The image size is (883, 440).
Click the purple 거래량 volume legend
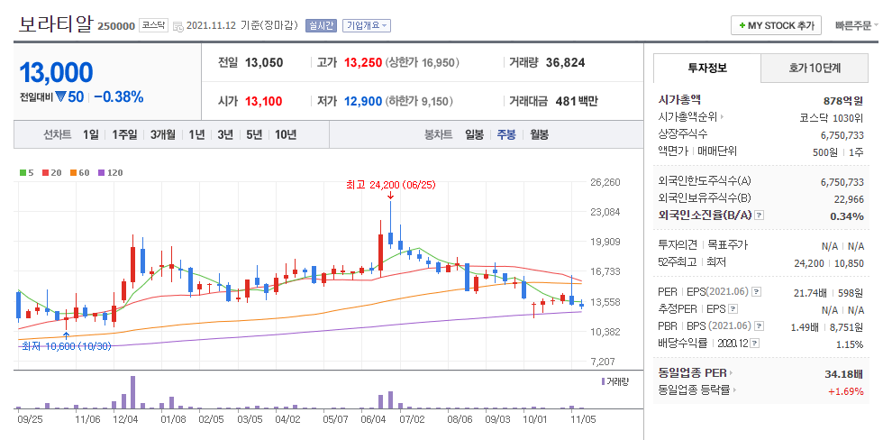coord(614,381)
